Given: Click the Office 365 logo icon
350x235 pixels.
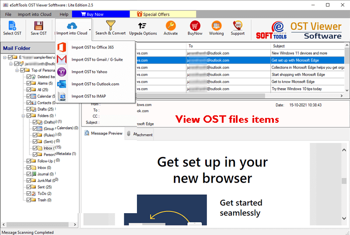Looking at the screenshot, I should pos(62,47).
